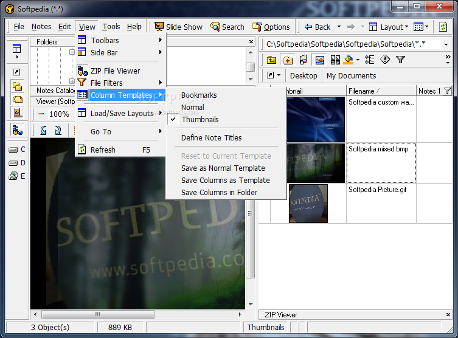This screenshot has width=458, height=338.
Task: Expand the folder tree plus node
Action: 72,81
